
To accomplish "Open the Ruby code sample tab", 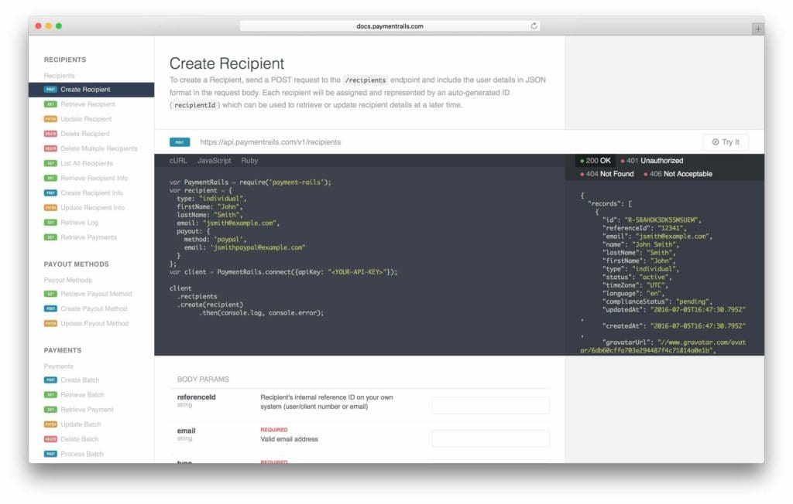I will (249, 161).
